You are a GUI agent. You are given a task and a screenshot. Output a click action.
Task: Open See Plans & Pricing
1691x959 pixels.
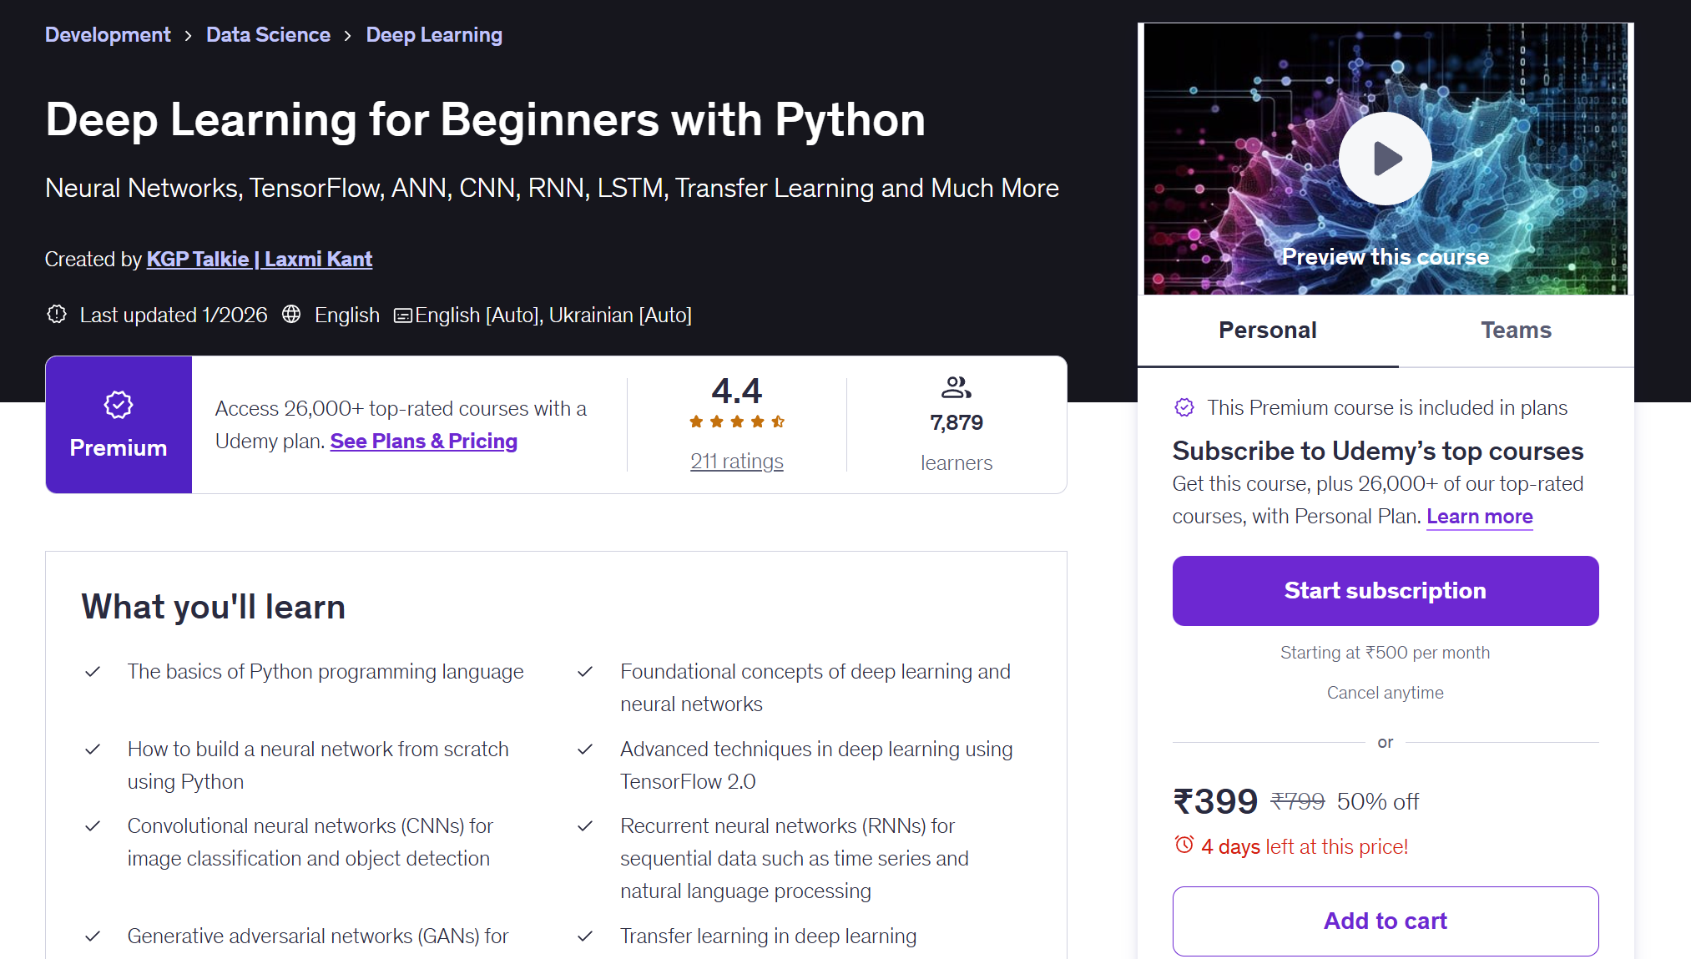tap(423, 441)
